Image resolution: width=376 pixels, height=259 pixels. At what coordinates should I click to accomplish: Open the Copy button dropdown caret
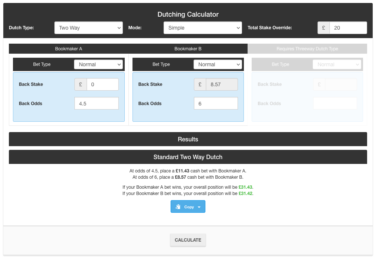(199, 207)
